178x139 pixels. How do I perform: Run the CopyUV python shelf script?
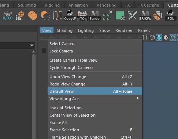70,15
